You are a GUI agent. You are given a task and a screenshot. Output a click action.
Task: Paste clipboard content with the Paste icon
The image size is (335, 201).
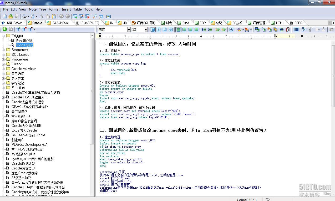53,16
